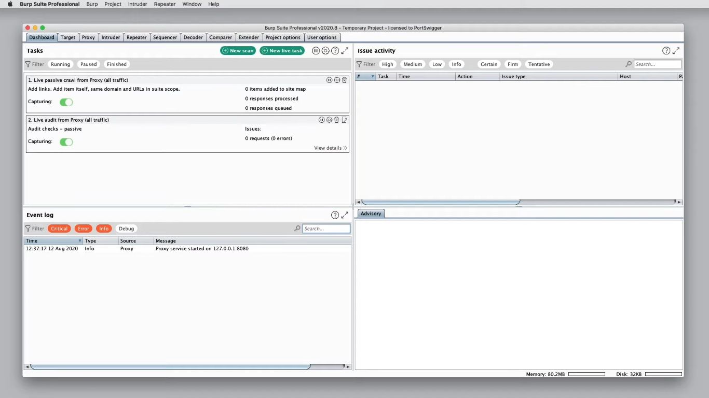This screenshot has height=398, width=709.
Task: Open the live audit task in new window
Action: coord(345,120)
